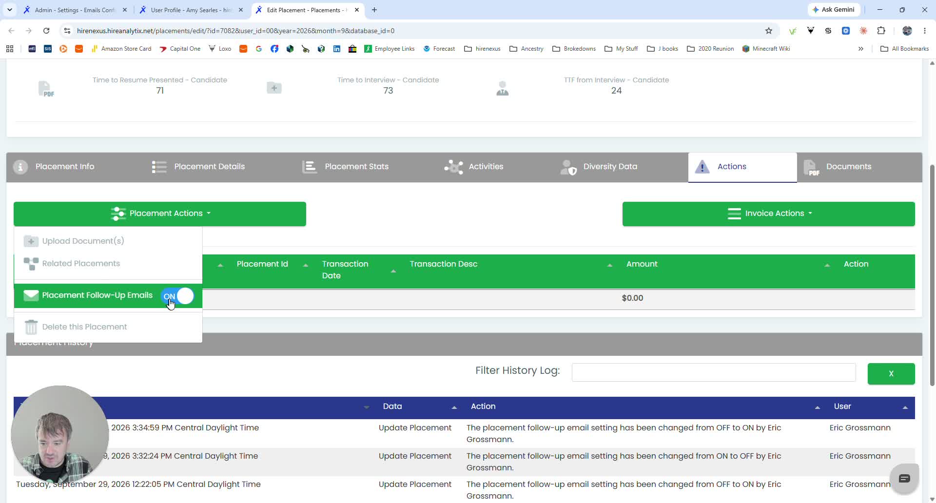Show more bookmarks with the chevron
Image resolution: width=936 pixels, height=503 pixels.
pos(861,49)
